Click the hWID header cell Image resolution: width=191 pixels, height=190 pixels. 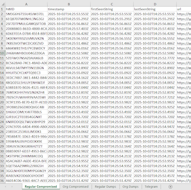pos(26,9)
